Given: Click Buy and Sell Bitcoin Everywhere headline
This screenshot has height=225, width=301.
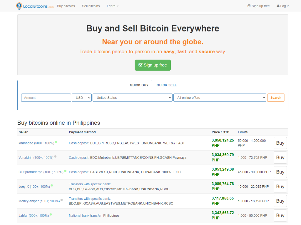Looking at the screenshot, I should (x=153, y=29).
